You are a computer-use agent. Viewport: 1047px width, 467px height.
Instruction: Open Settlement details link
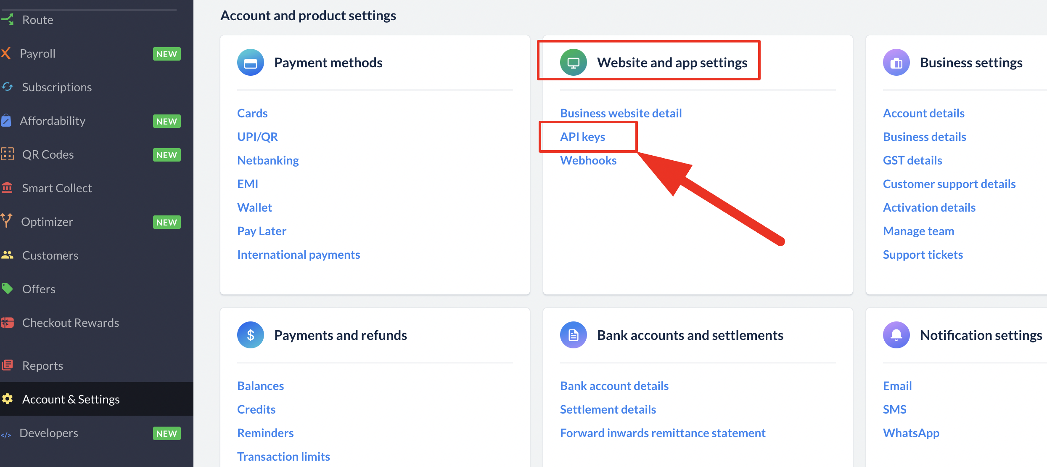pyautogui.click(x=608, y=409)
